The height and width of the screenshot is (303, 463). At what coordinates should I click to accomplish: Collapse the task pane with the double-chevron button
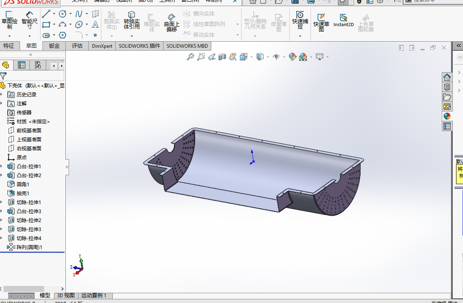pos(459,45)
